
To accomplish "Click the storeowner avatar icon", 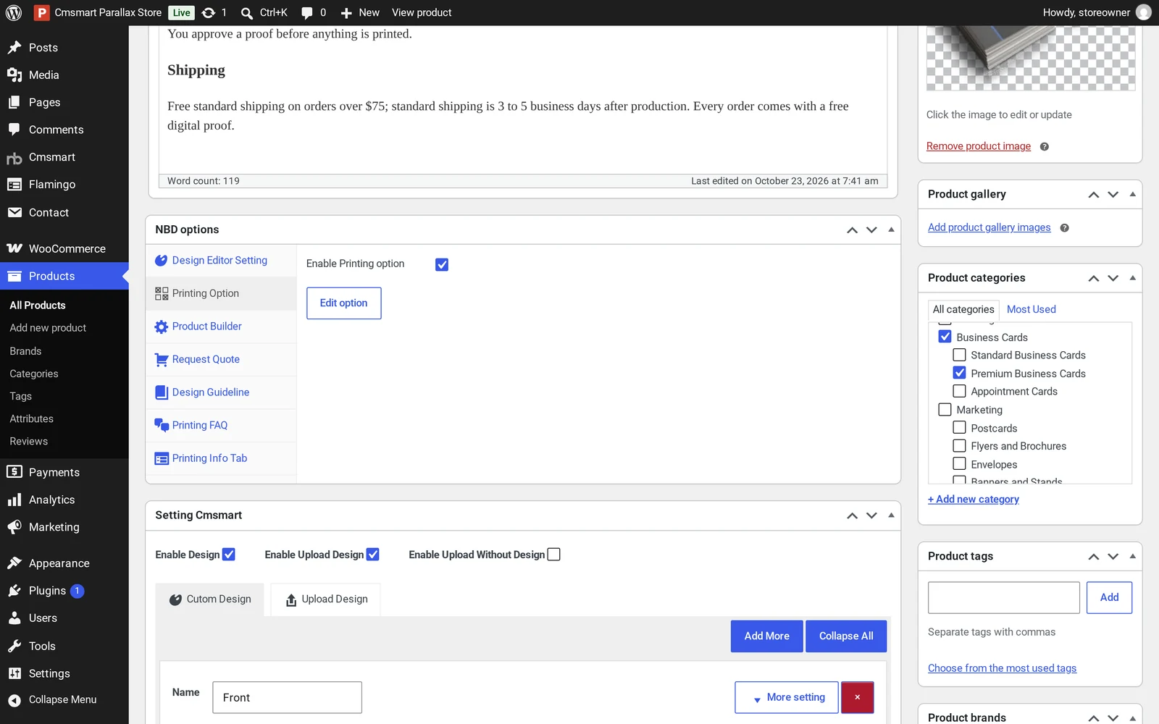I will click(x=1144, y=12).
